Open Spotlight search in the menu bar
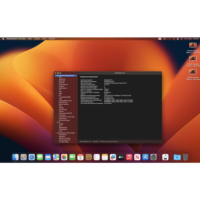The image size is (200, 200). pyautogui.click(x=174, y=39)
